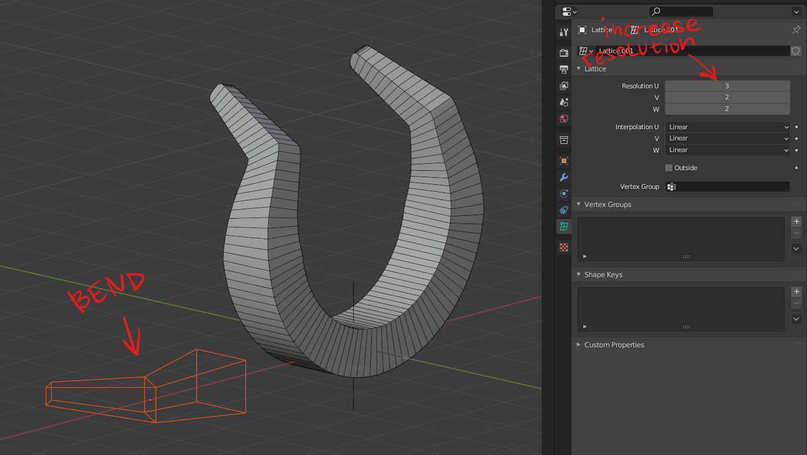Click lattice data icon in breadcrumb
807x455 pixels.
click(635, 30)
